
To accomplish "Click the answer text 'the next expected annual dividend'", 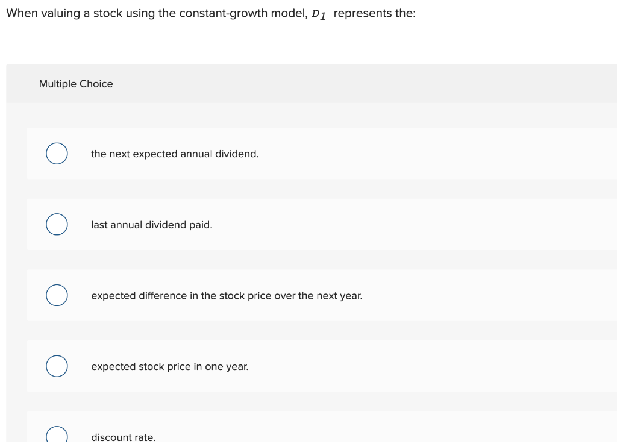I will (174, 154).
